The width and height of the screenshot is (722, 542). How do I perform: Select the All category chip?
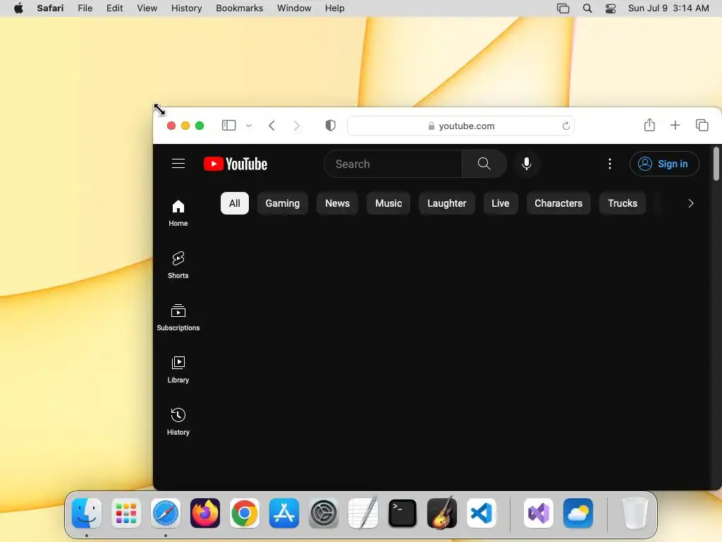[x=234, y=203]
